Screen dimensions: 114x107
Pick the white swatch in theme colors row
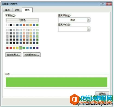click(7, 25)
